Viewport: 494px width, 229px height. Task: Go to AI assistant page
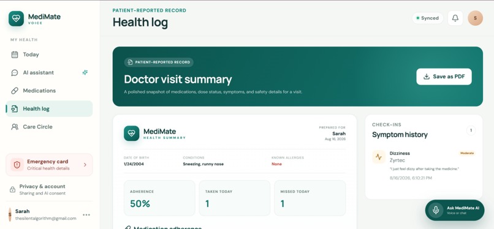[49, 73]
